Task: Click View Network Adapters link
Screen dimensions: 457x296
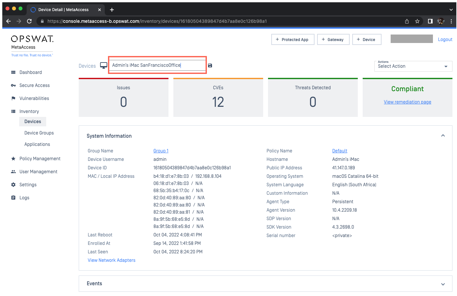Action: [x=112, y=260]
